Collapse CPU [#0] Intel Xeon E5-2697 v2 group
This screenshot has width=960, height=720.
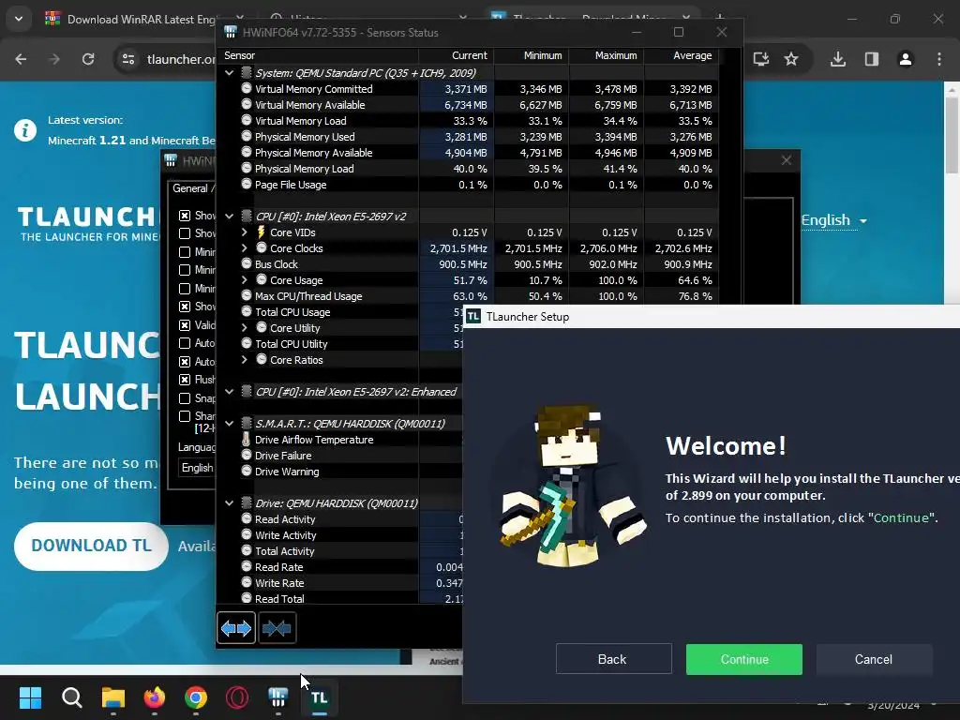tap(229, 216)
